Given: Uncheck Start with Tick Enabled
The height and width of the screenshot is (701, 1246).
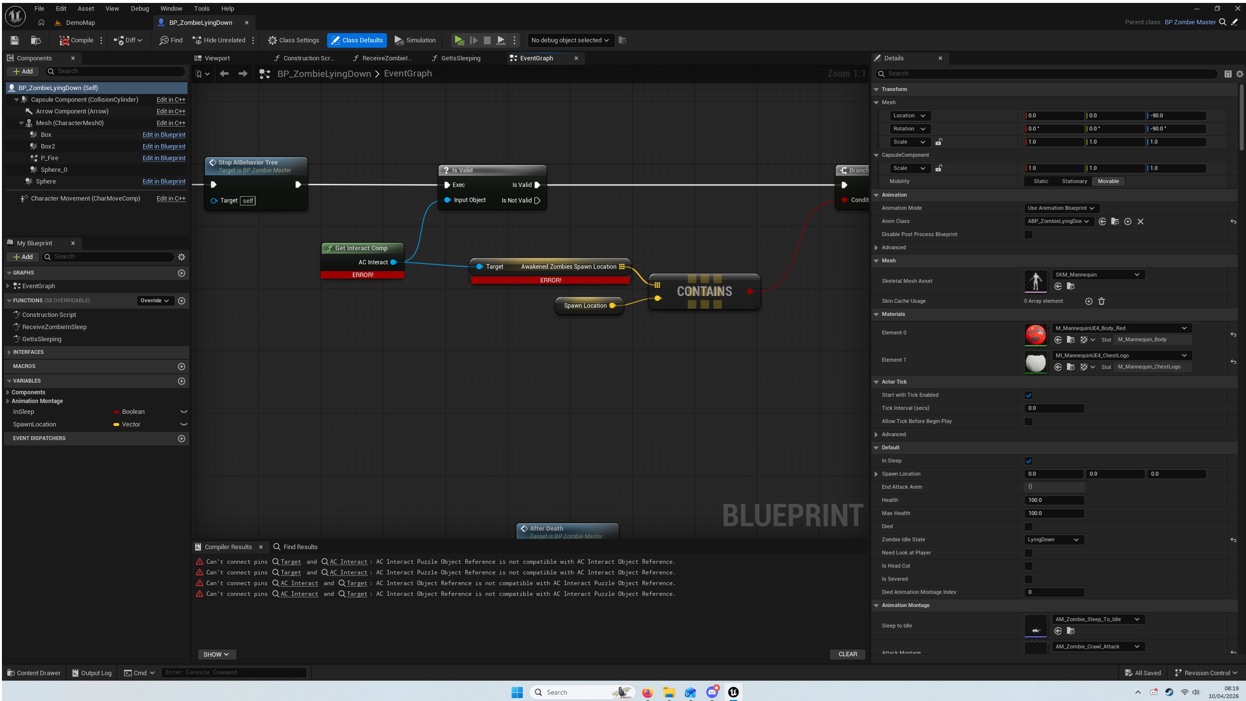Looking at the screenshot, I should click(x=1028, y=395).
